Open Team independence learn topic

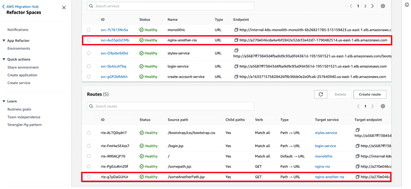pyautogui.click(x=24, y=117)
